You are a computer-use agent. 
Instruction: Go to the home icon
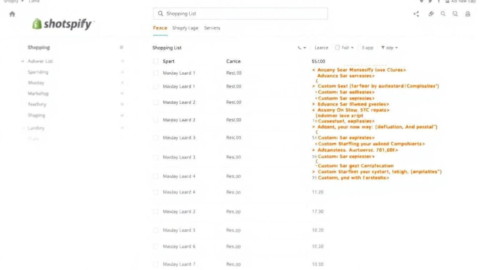(x=12, y=14)
